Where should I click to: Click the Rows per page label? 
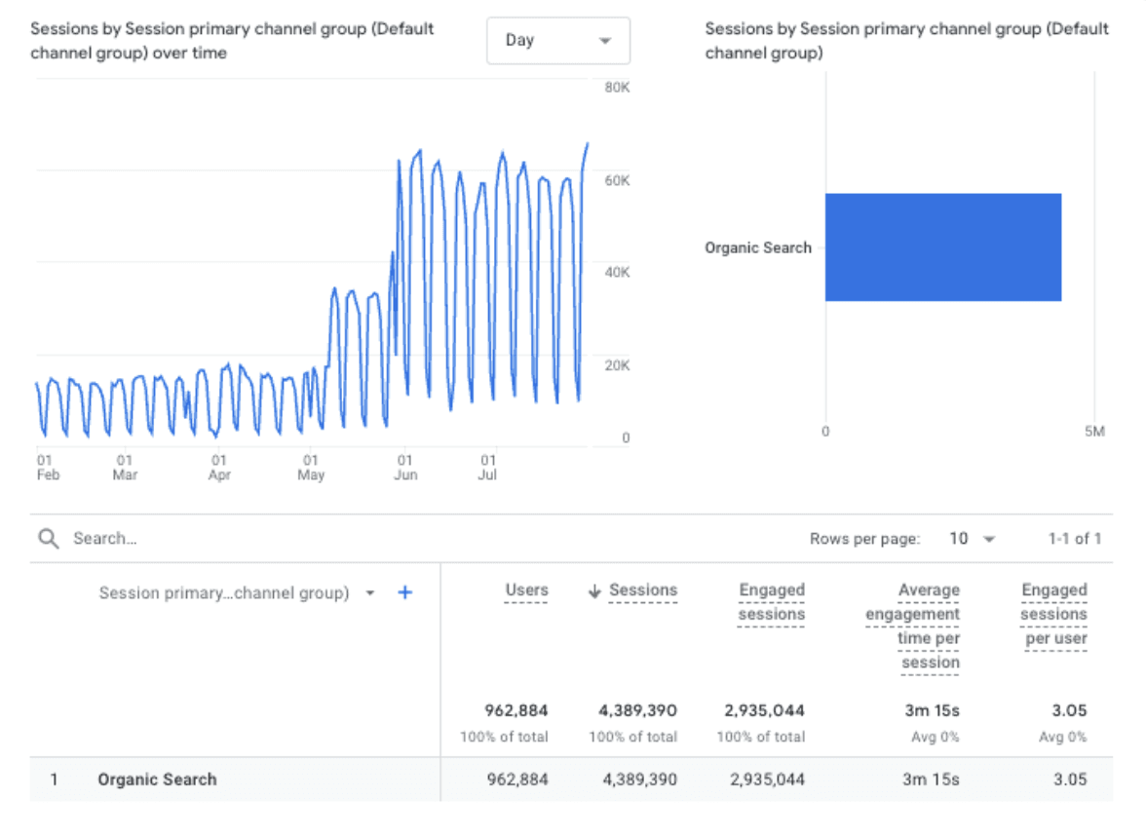864,539
